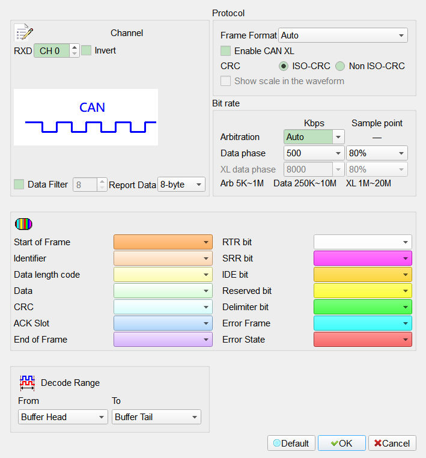
Task: Open the From Buffer Head dropdown
Action: pyautogui.click(x=62, y=417)
